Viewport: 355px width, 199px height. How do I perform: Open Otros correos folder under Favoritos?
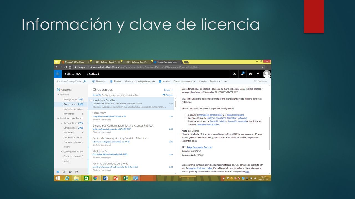click(x=71, y=104)
